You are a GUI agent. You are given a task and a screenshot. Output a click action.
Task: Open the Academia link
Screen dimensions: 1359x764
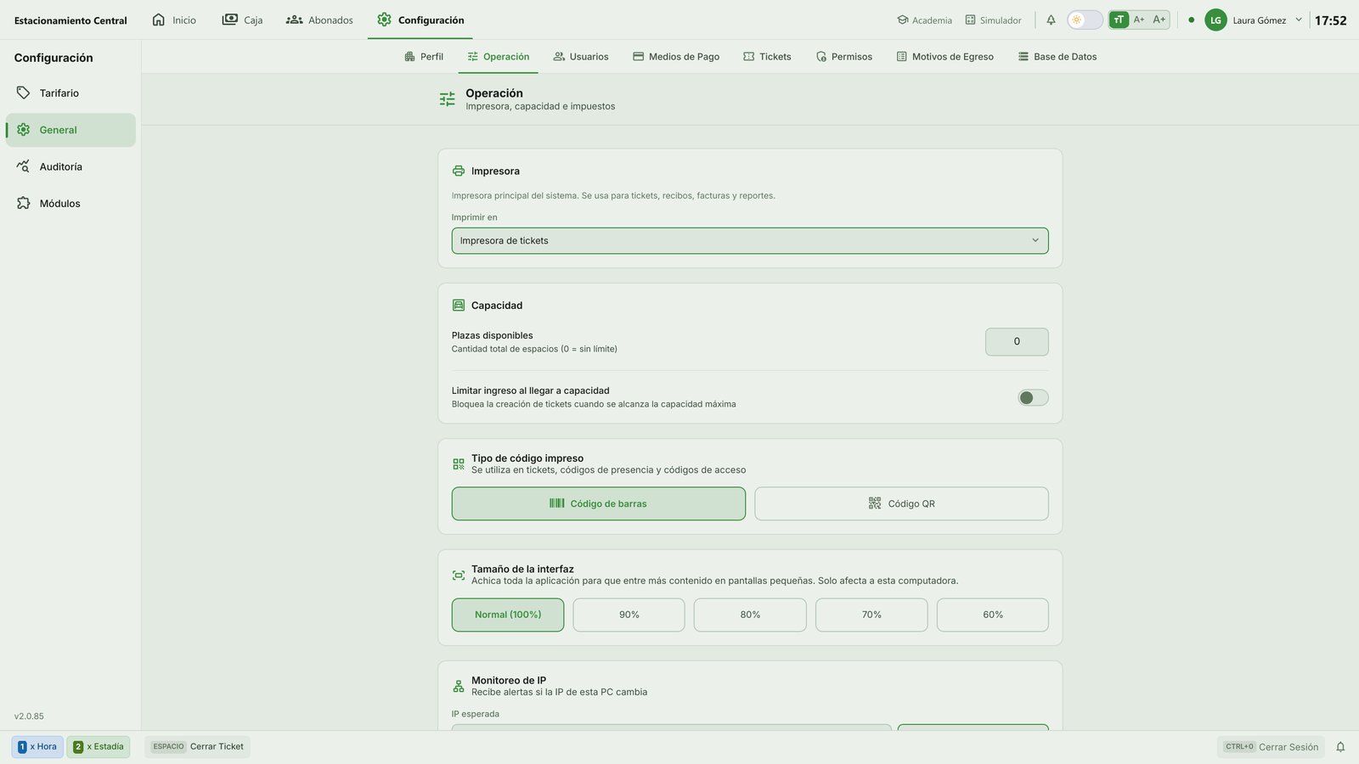[924, 20]
